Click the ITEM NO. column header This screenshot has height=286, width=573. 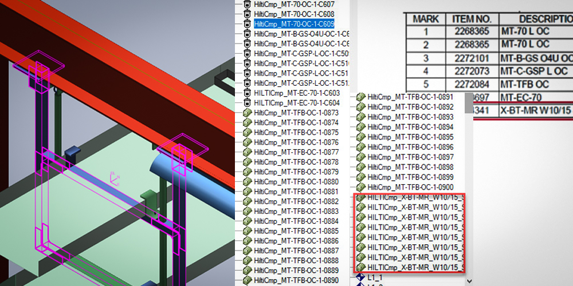tap(473, 19)
